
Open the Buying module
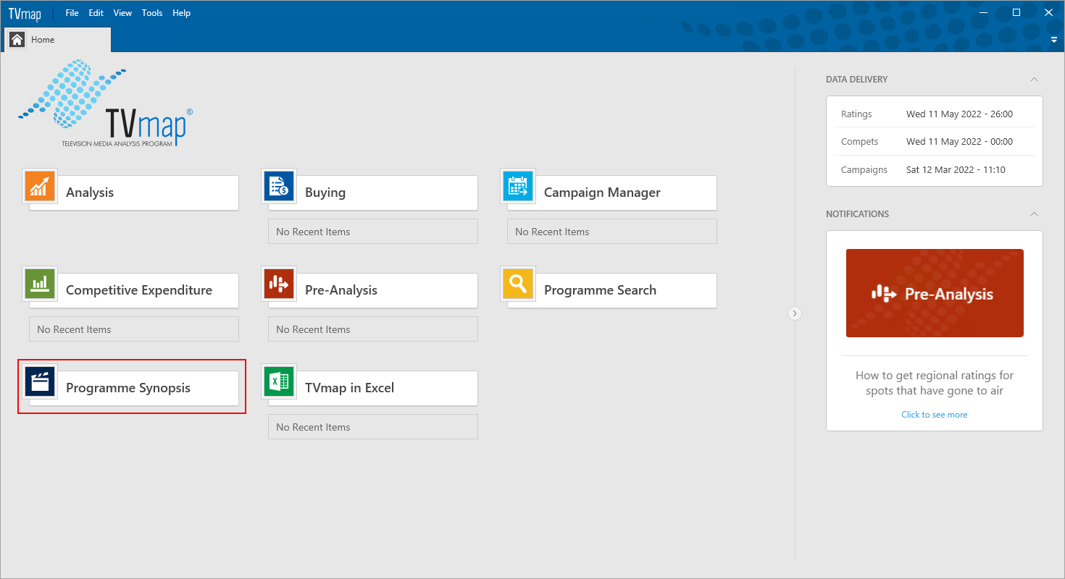(x=373, y=193)
